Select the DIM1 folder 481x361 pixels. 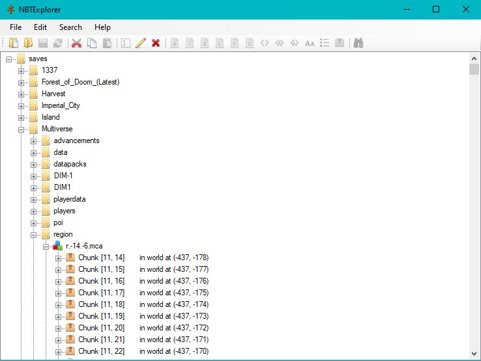coord(63,187)
